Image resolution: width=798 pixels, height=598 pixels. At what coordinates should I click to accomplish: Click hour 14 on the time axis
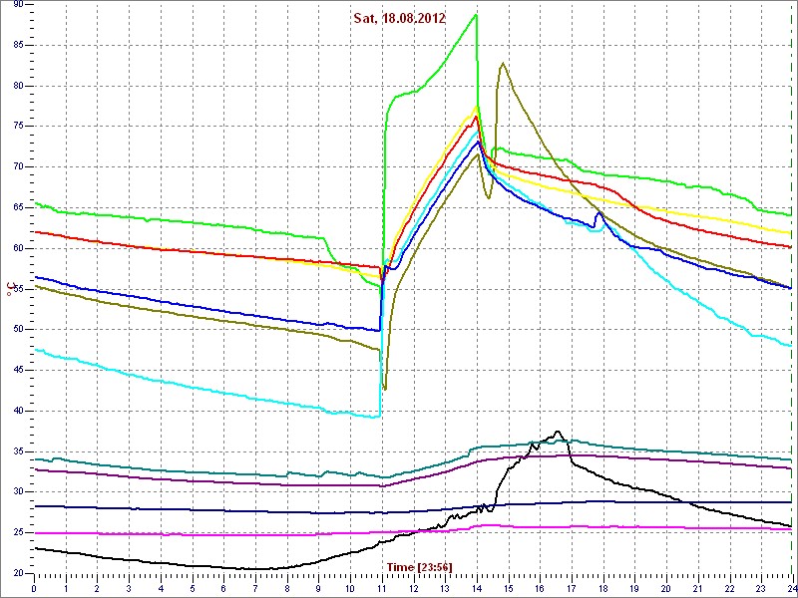click(x=477, y=588)
